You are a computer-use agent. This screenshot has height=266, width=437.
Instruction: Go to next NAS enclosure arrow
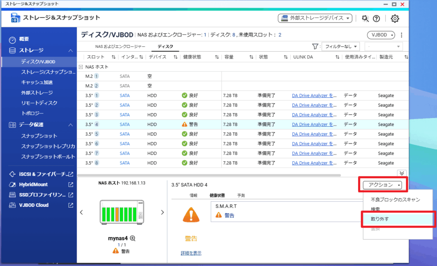pyautogui.click(x=163, y=213)
